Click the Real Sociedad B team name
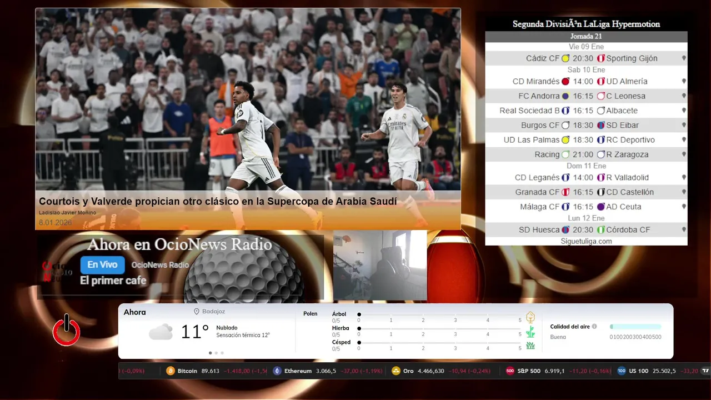The height and width of the screenshot is (400, 711). click(529, 111)
